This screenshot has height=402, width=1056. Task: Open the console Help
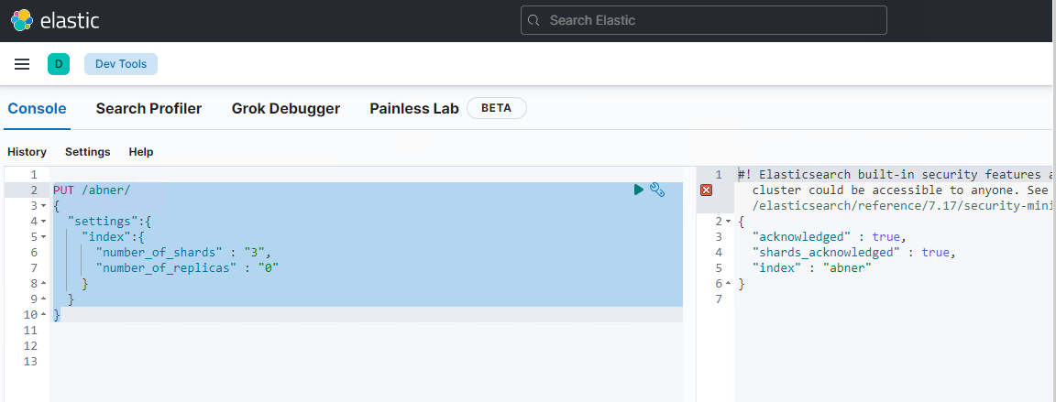(141, 152)
